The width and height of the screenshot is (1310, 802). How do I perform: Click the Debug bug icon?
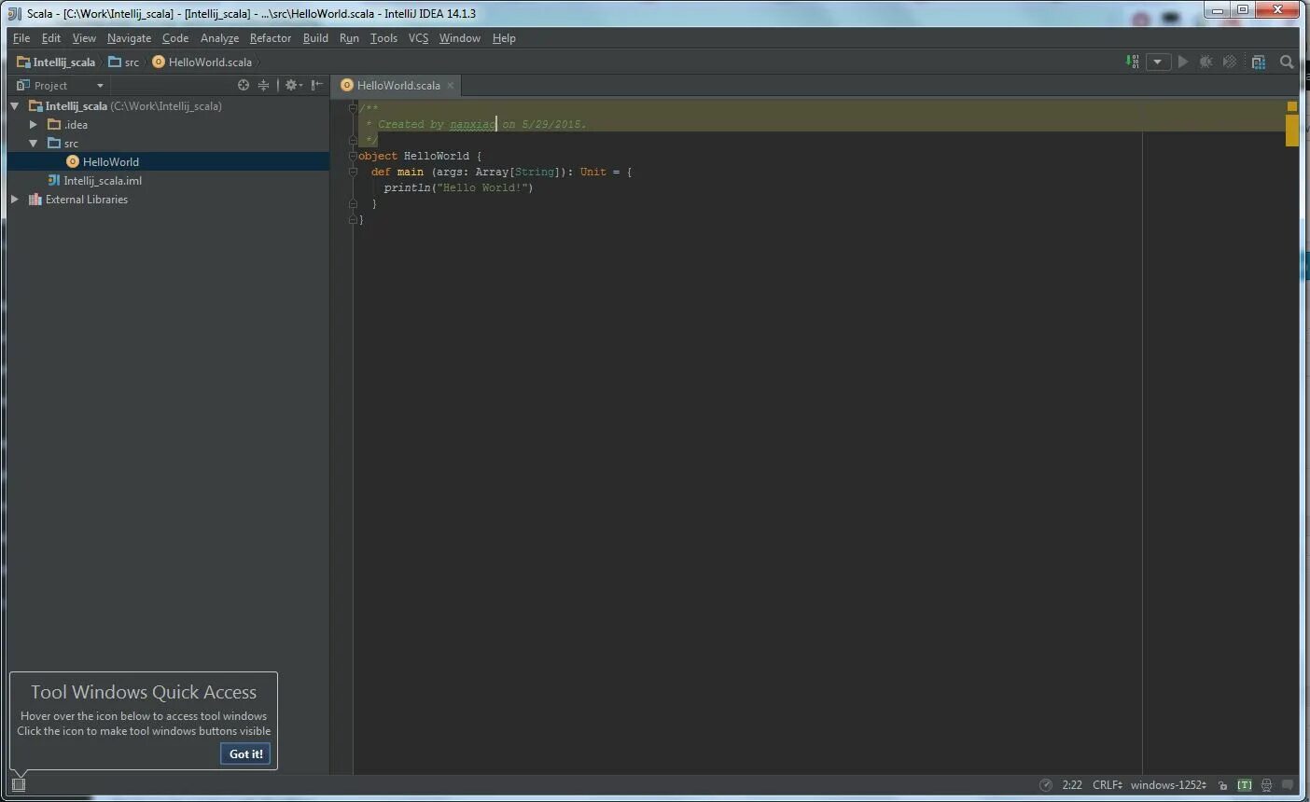coord(1206,62)
